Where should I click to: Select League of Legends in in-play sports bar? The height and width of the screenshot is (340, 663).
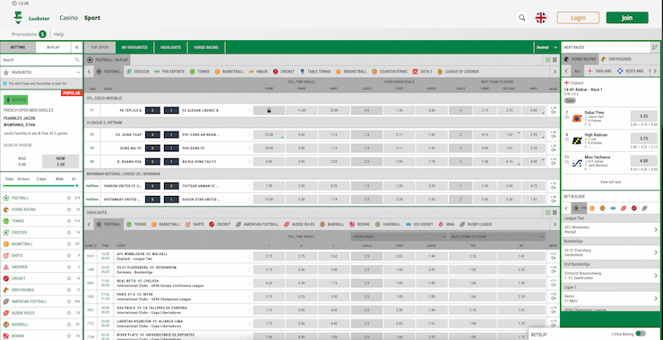click(458, 72)
